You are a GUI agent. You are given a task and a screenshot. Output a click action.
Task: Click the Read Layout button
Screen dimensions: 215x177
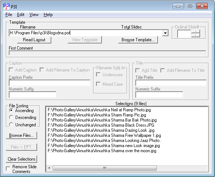(x=34, y=40)
